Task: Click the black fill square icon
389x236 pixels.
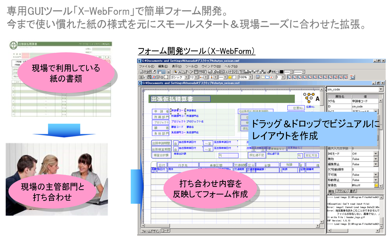Action: point(282,72)
